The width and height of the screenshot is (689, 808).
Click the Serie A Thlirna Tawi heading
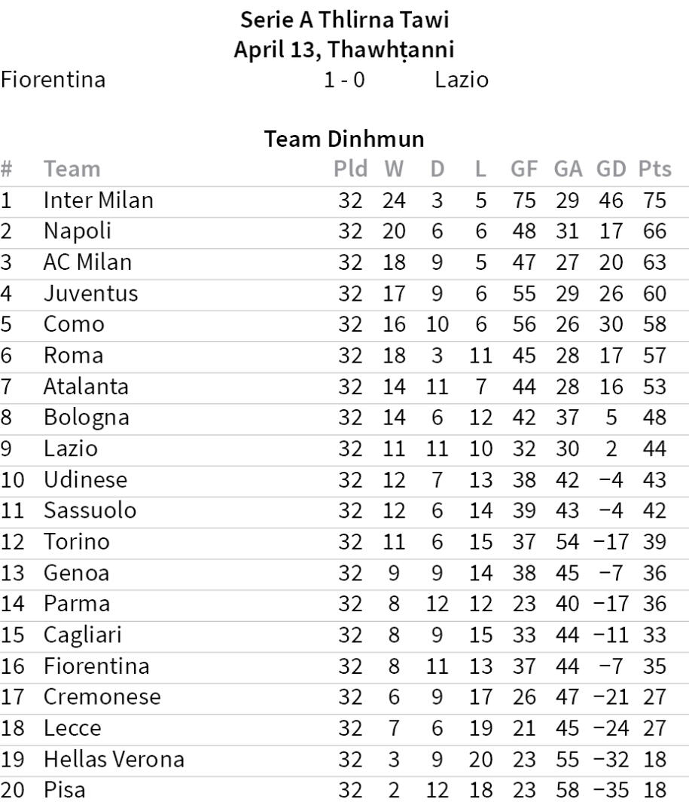[344, 18]
